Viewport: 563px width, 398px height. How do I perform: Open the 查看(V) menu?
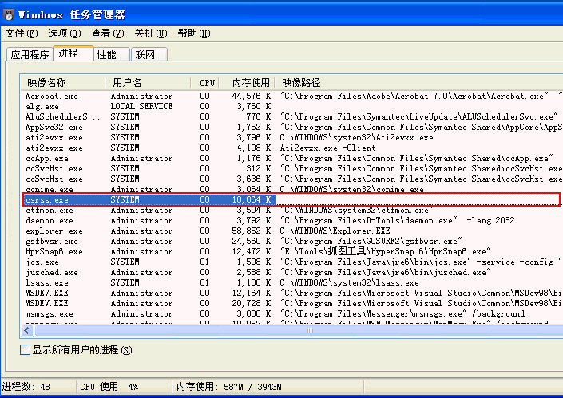click(x=108, y=33)
